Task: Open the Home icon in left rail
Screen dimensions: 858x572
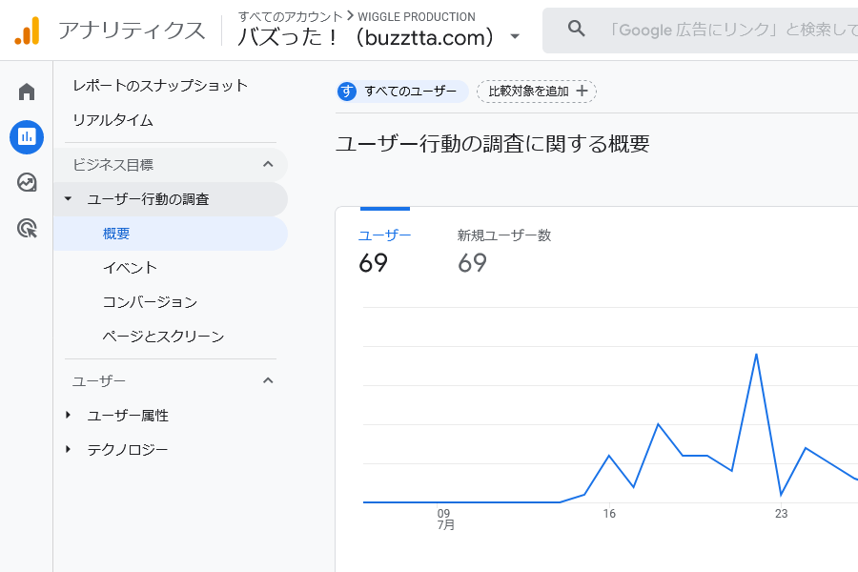Action: 27,92
